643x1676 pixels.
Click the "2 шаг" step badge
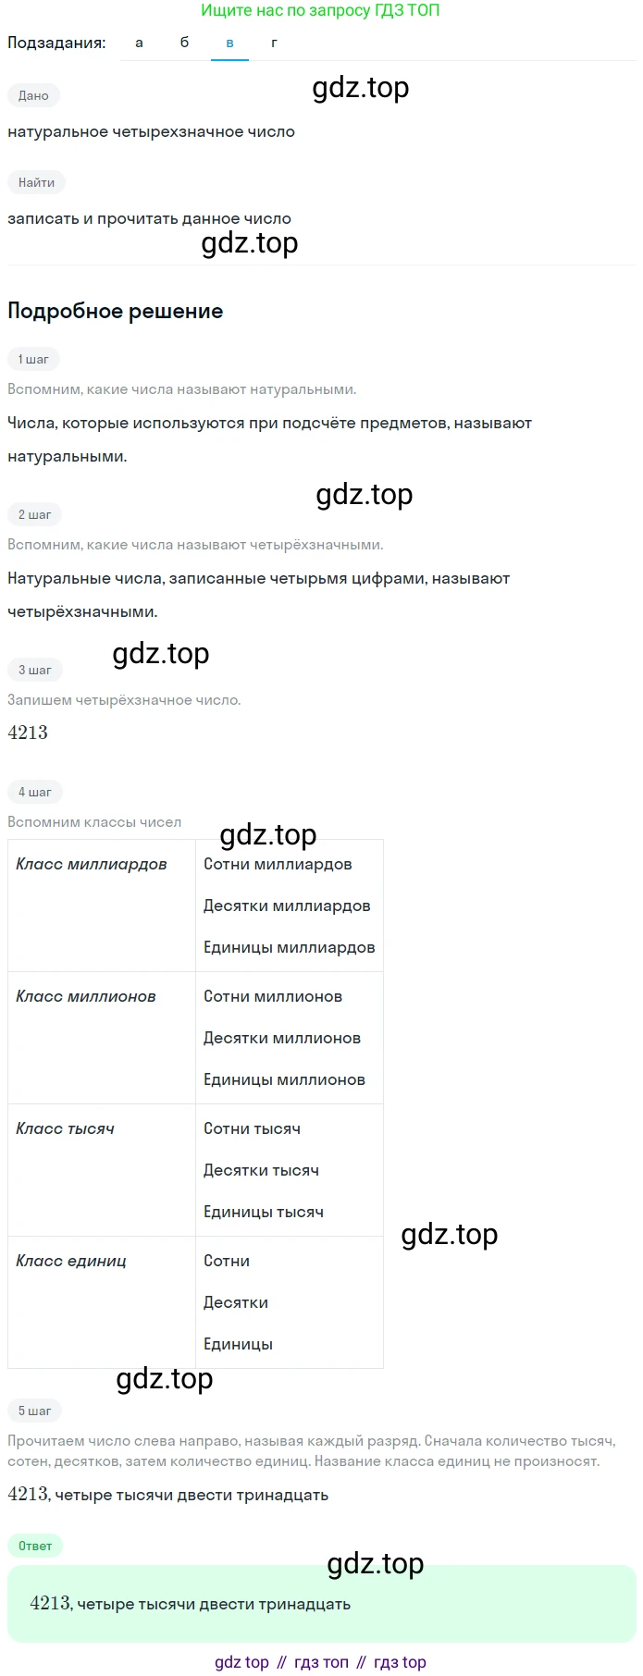tap(34, 514)
